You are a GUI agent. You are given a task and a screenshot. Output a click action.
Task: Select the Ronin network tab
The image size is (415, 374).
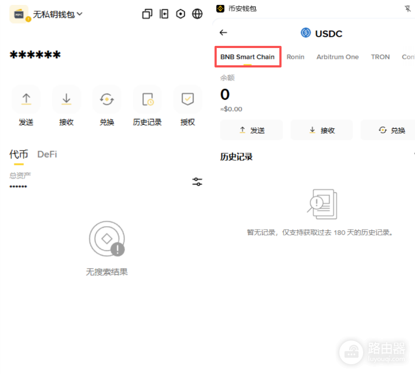point(296,57)
